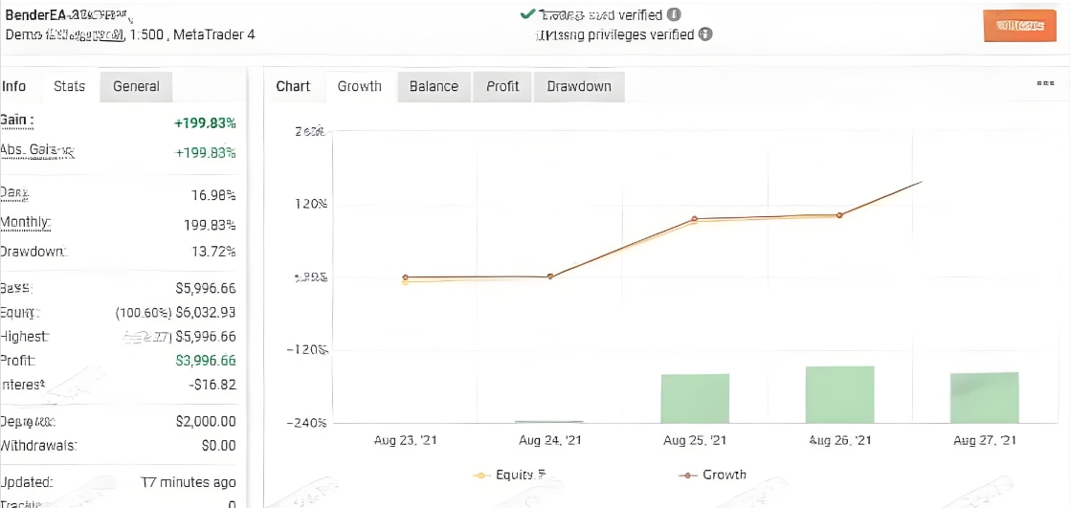Viewport: 1070px width, 508px height.
Task: Click the track record verified info icon
Action: point(674,15)
